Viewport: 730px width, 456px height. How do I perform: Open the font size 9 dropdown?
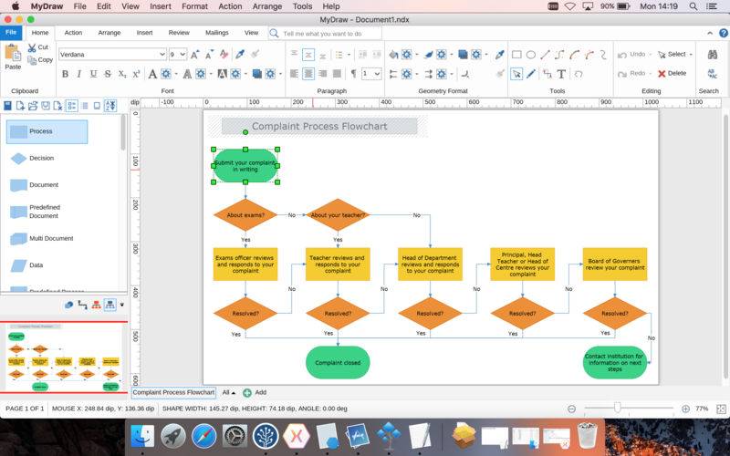(x=182, y=55)
